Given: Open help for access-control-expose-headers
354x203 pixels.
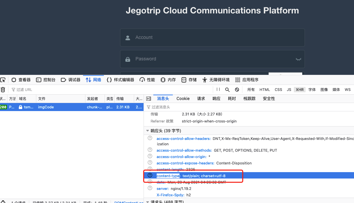Looking at the screenshot, I should [150, 163].
